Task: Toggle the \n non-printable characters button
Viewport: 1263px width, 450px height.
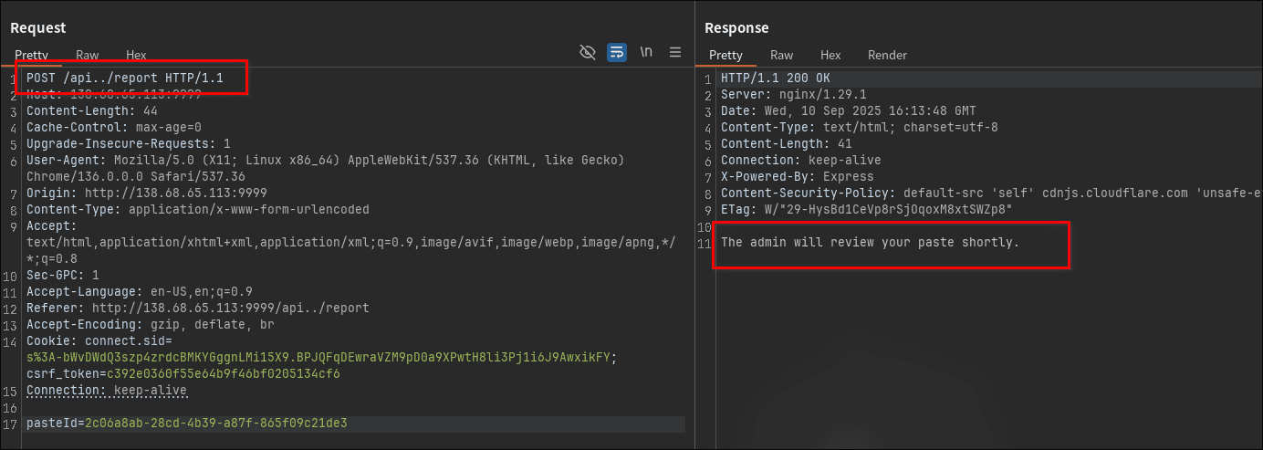Action: (646, 52)
